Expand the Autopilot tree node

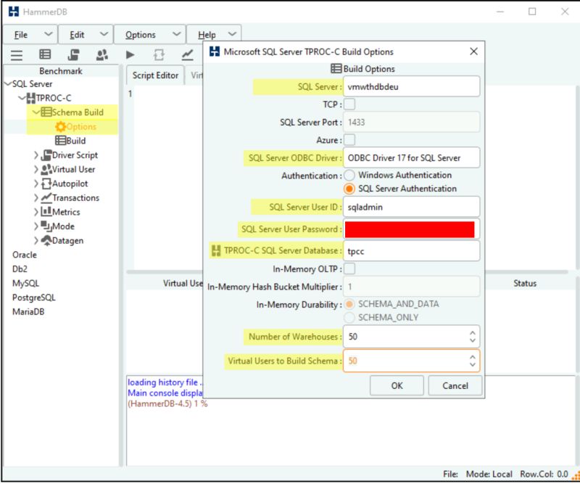click(x=36, y=184)
